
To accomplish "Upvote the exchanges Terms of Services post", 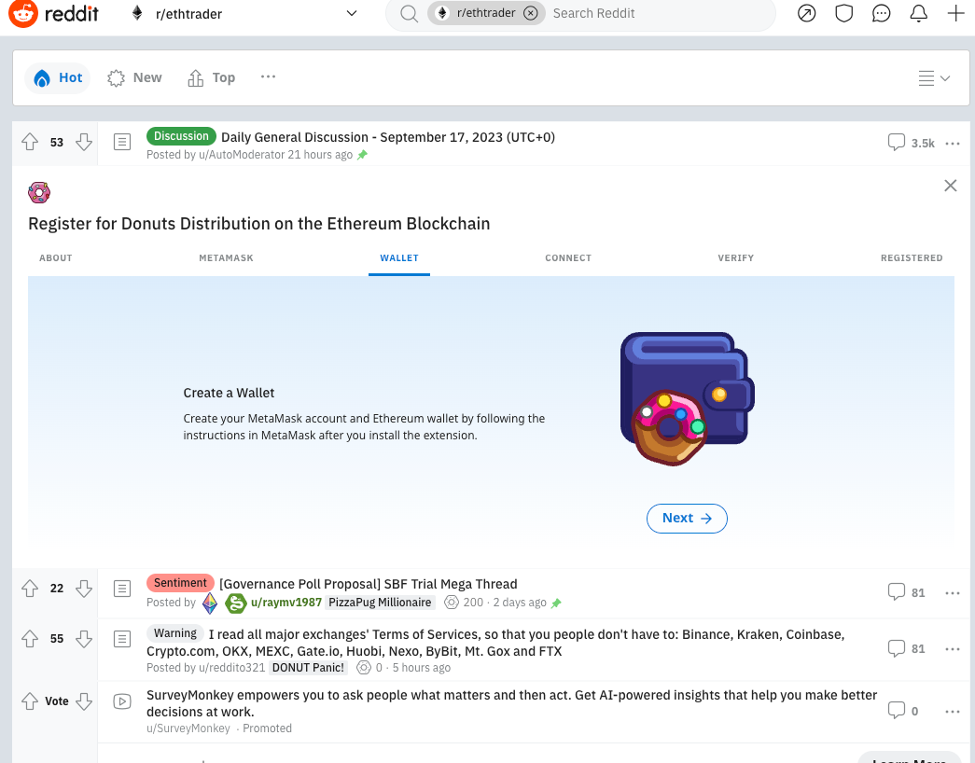I will (30, 639).
